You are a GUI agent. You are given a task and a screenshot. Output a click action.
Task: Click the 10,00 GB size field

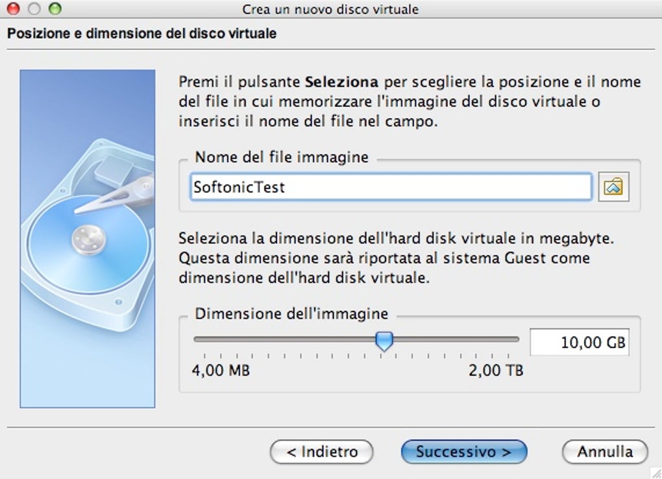[x=580, y=343]
